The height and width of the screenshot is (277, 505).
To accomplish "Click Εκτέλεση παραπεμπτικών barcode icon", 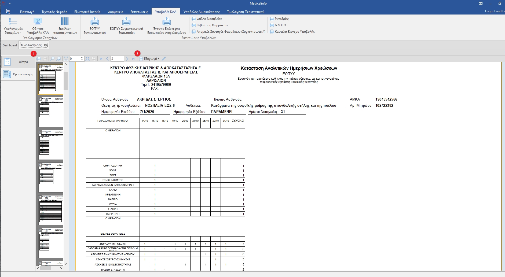I will tap(65, 26).
